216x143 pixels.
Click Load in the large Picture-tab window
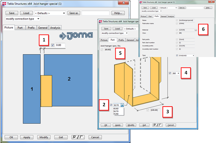pyautogui.click(x=26, y=13)
